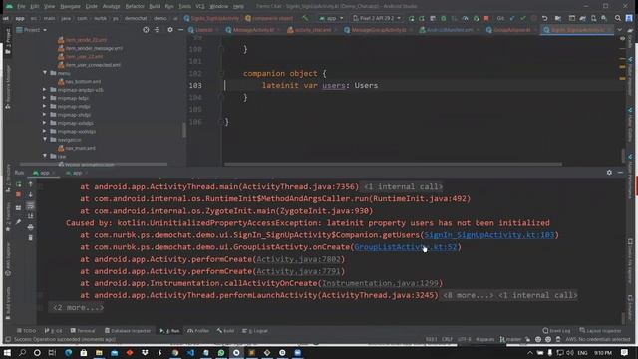The height and width of the screenshot is (359, 638).
Task: Click the git branch master in status bar
Action: point(510,339)
